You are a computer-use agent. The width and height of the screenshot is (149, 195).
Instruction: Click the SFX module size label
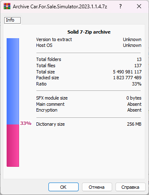pos(52,98)
